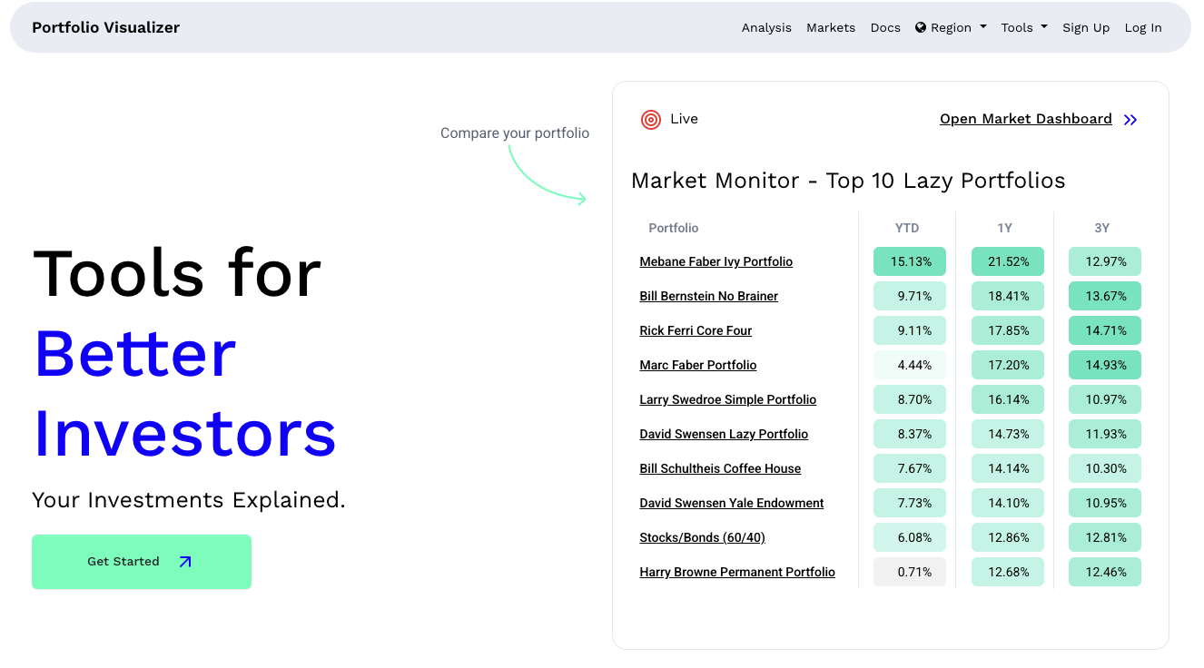Click the 12.46% 3Y cell
Image resolution: width=1204 pixels, height=668 pixels.
[1105, 572]
